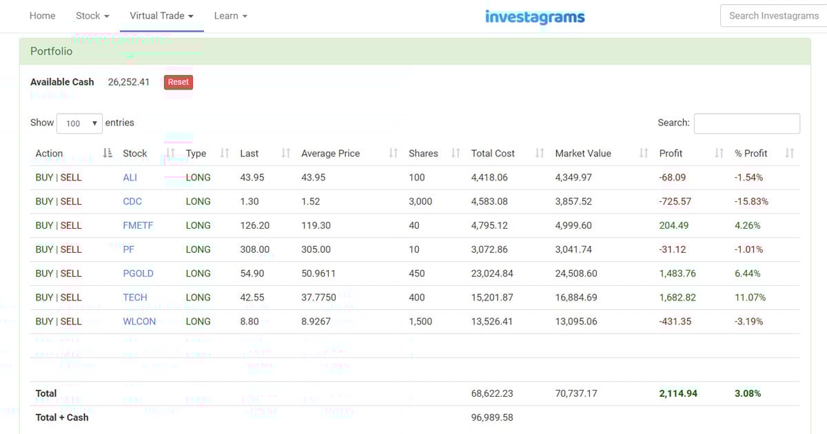Image resolution: width=827 pixels, height=434 pixels.
Task: Open the Stock dropdown menu
Action: pos(92,15)
